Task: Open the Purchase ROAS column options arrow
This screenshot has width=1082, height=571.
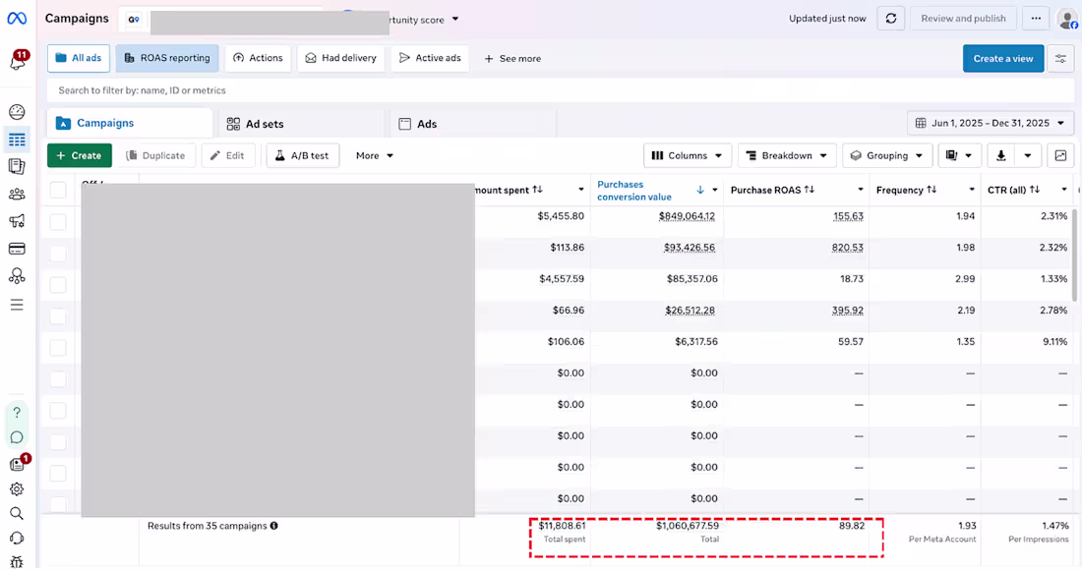Action: tap(861, 190)
